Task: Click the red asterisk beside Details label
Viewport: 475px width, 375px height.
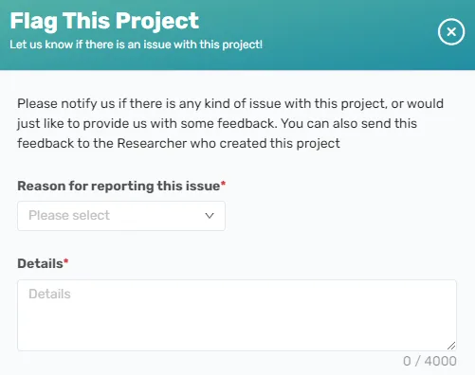Action: click(65, 261)
